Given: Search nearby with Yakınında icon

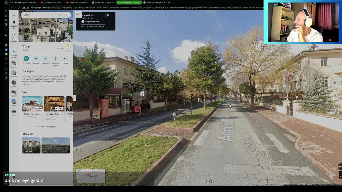Looking at the screenshot, I should tap(46, 60).
